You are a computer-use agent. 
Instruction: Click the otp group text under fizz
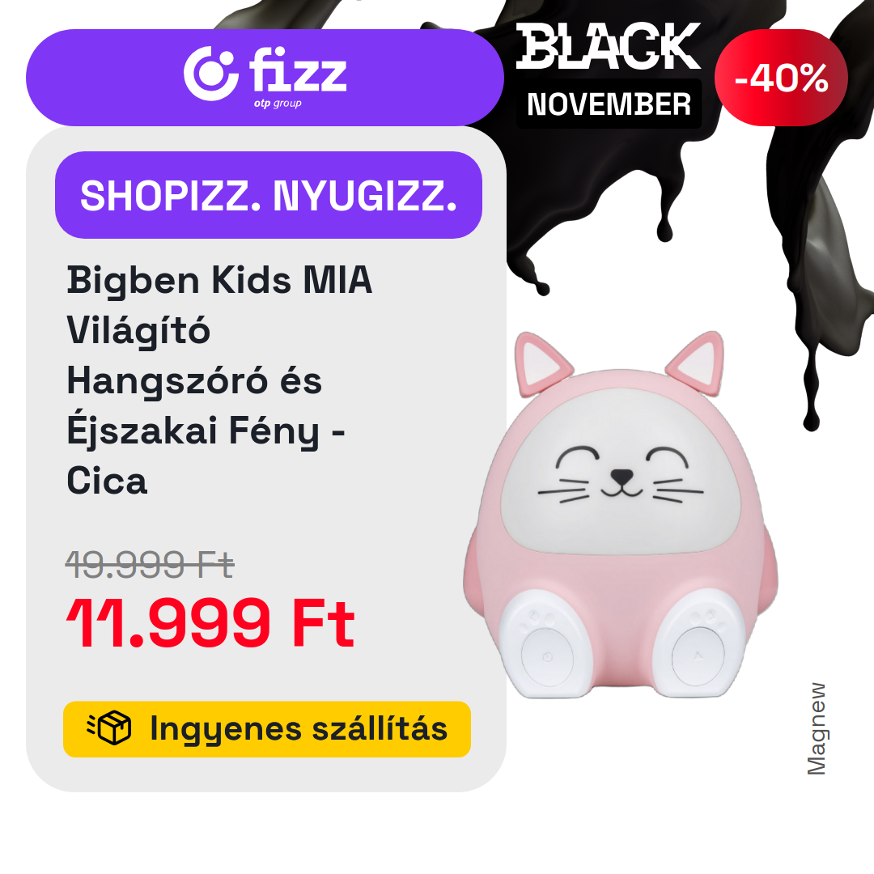click(278, 103)
